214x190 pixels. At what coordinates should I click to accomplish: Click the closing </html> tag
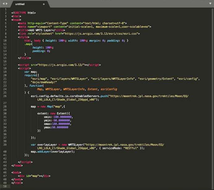17,183
